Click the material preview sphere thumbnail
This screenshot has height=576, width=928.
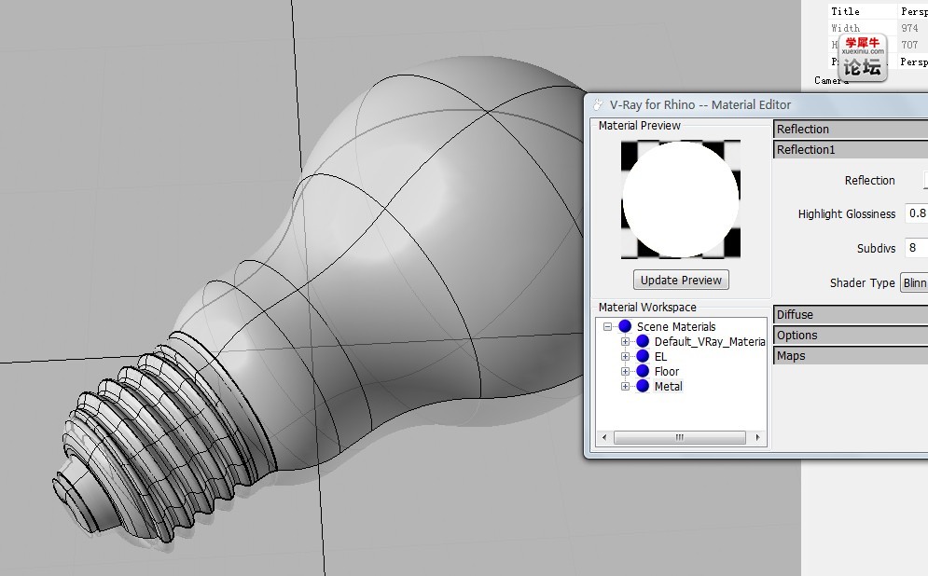(x=681, y=199)
